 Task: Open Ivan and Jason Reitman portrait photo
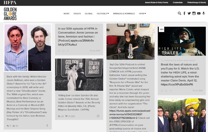pyautogui.click(x=28, y=48)
